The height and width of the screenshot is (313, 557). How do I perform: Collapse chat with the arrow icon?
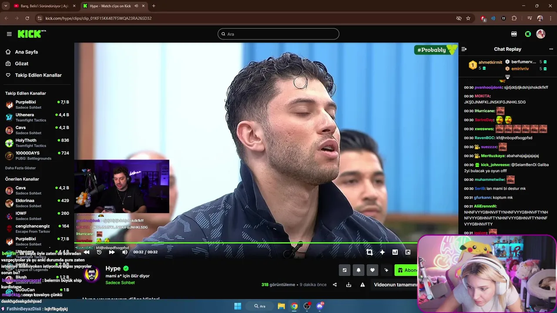point(464,49)
